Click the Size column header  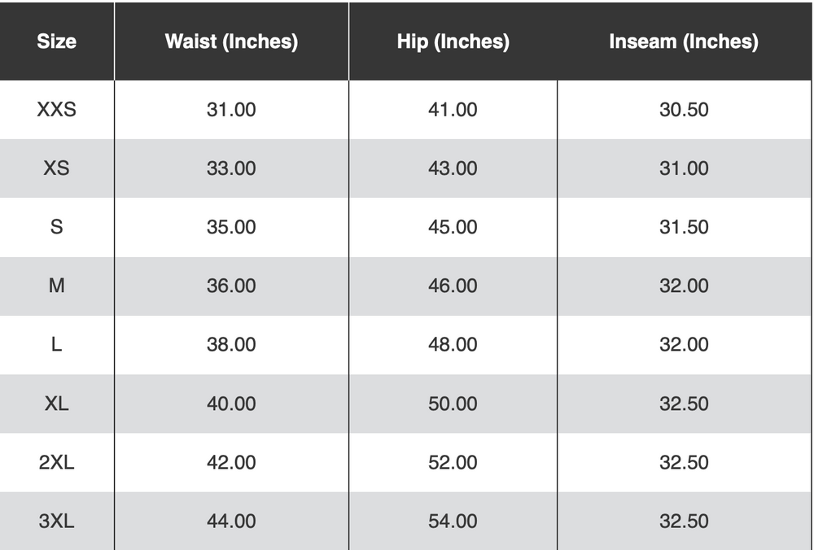[x=56, y=41]
